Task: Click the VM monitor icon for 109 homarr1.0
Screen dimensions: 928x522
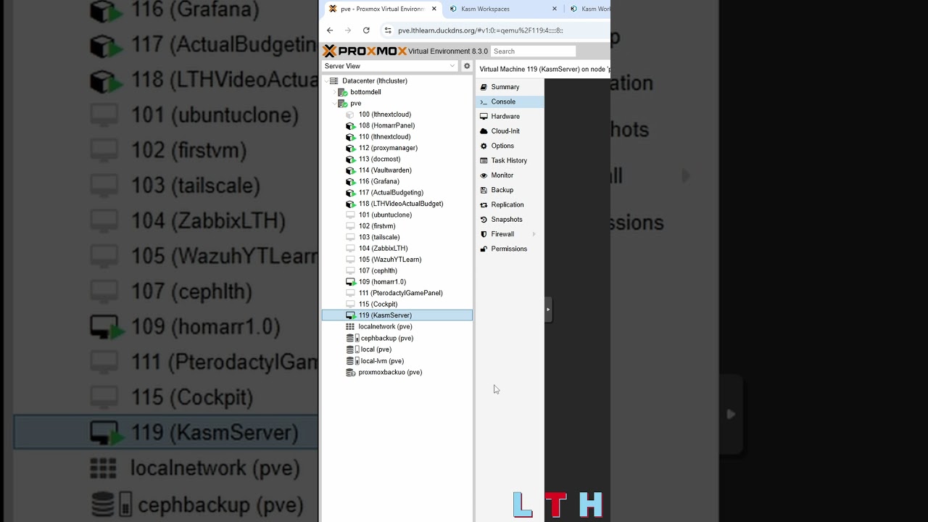Action: click(x=351, y=282)
